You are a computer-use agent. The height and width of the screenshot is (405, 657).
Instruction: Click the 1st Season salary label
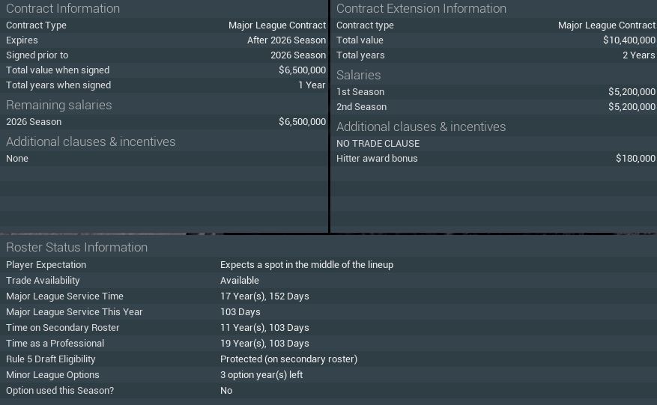(x=360, y=92)
